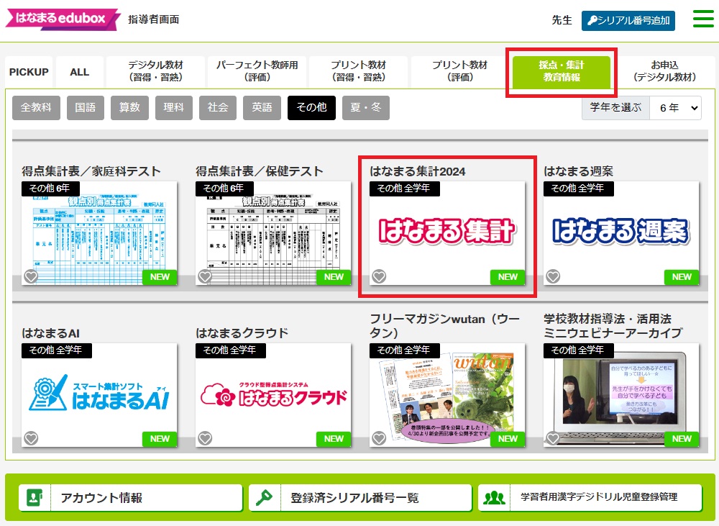The image size is (719, 526).
Task: Filter by 算数 subject
Action: click(x=129, y=108)
